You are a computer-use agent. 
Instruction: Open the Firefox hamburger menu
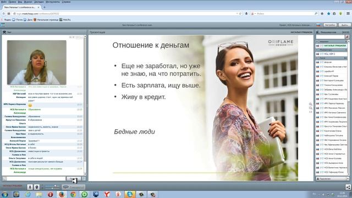click(348, 14)
